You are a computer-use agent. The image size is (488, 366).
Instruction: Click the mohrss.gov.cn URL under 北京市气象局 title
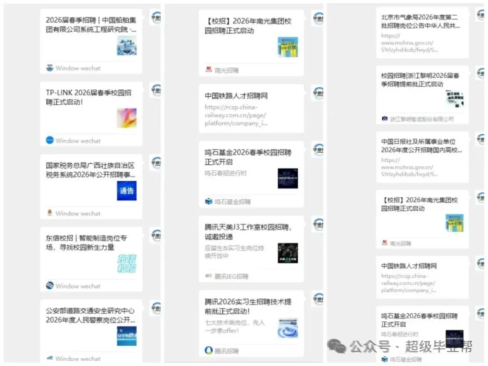coord(409,42)
